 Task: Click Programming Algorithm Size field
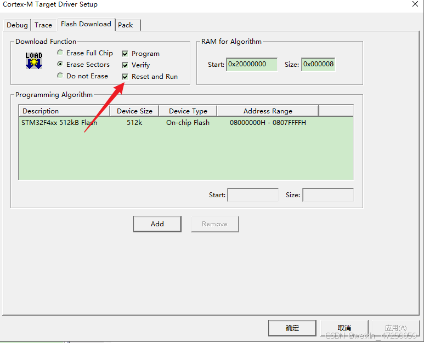click(328, 195)
